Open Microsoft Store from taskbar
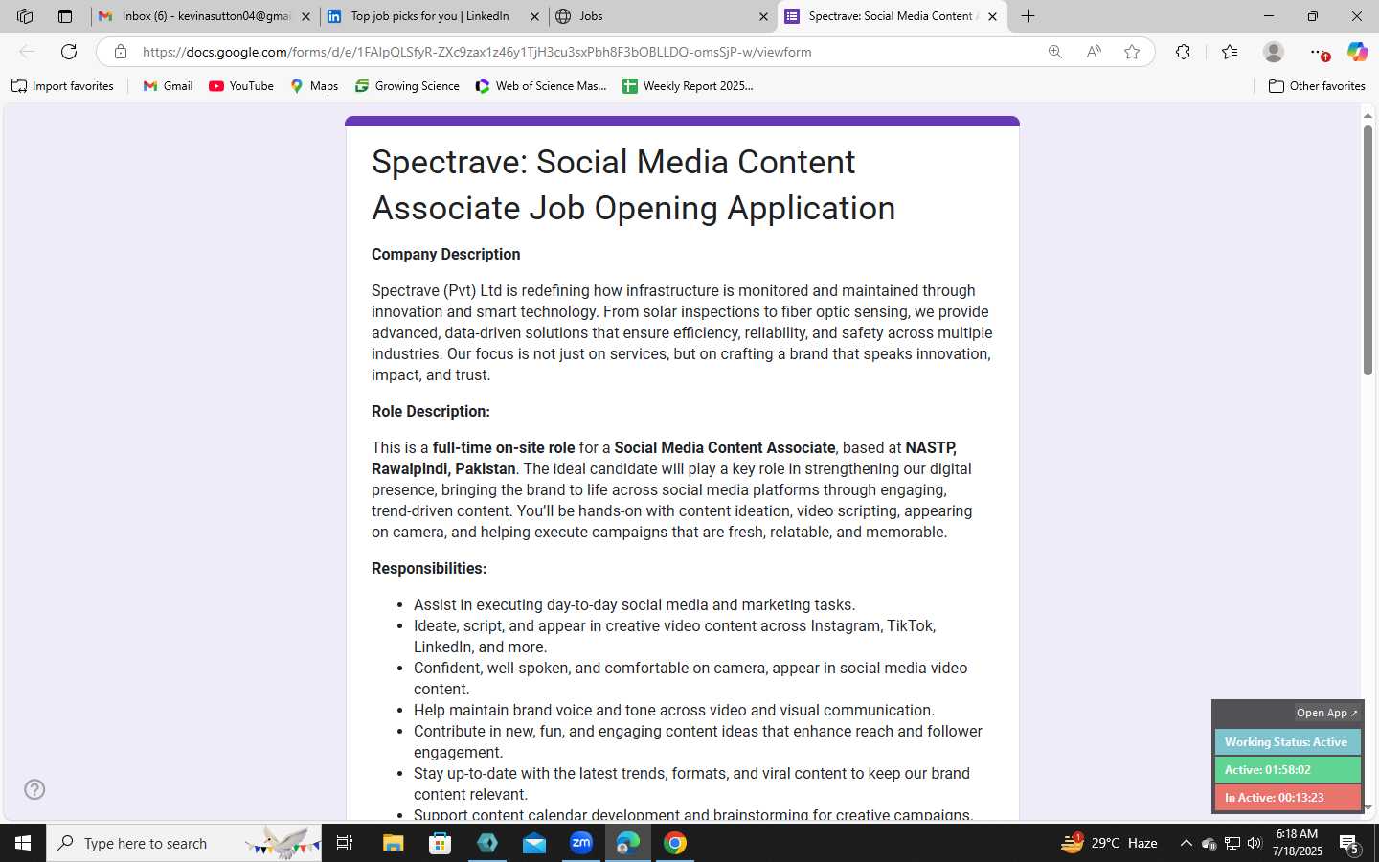This screenshot has height=862, width=1379. (441, 843)
